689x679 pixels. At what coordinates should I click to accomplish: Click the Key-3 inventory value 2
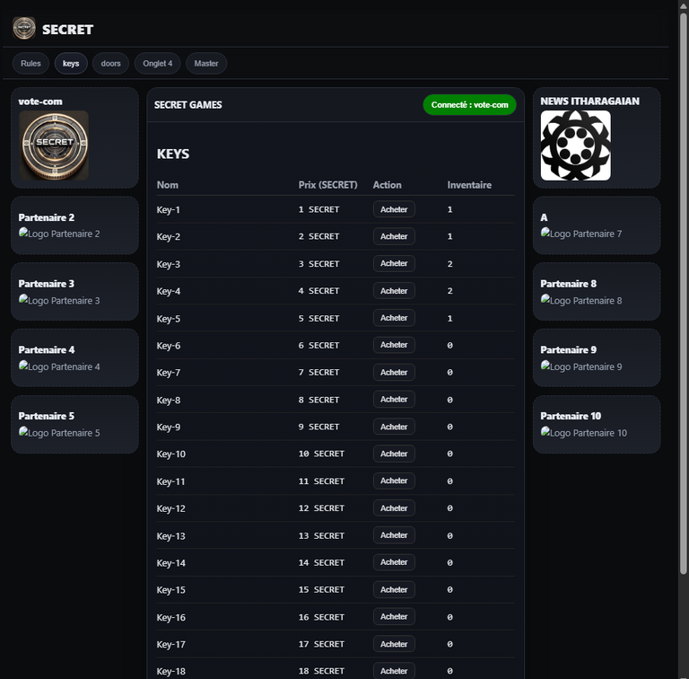click(x=449, y=264)
